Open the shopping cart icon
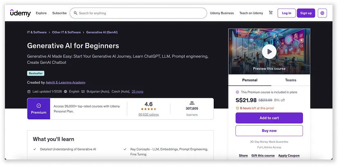Viewport: 339px width, 166px height. pyautogui.click(x=271, y=13)
